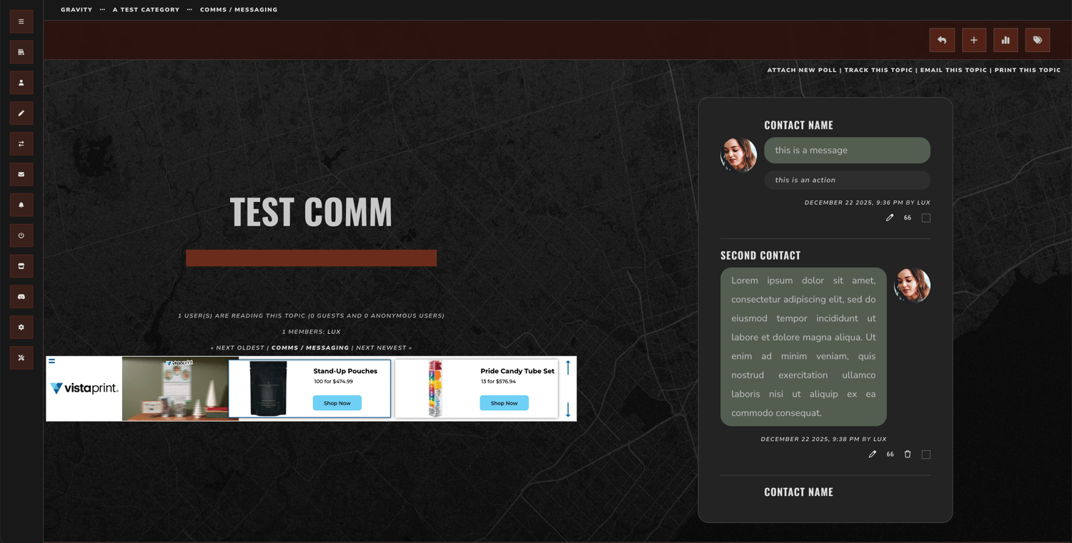Screen dimensions: 1072x543
Task: Click the bar chart poll button
Action: pos(1006,40)
